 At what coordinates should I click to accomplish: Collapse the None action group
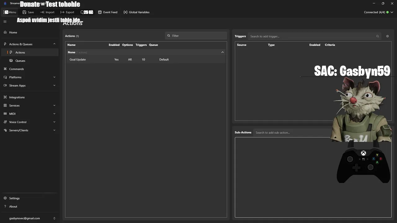tap(222, 52)
